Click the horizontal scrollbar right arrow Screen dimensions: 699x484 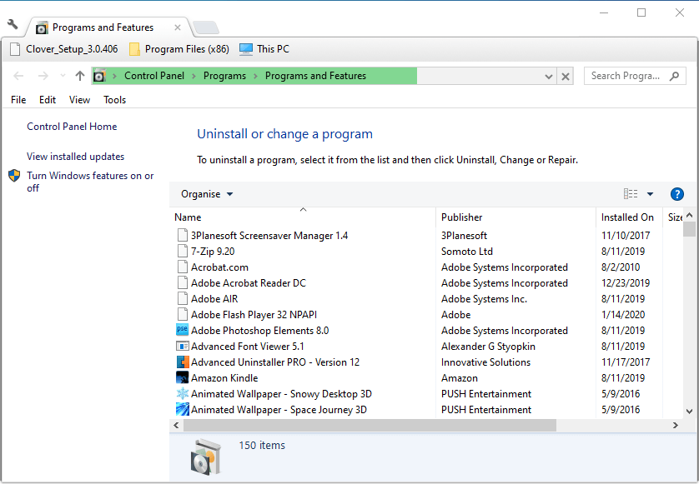click(x=676, y=425)
